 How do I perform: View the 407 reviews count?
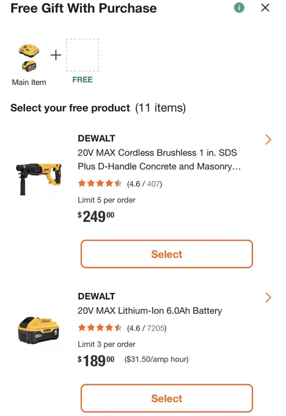click(x=154, y=184)
